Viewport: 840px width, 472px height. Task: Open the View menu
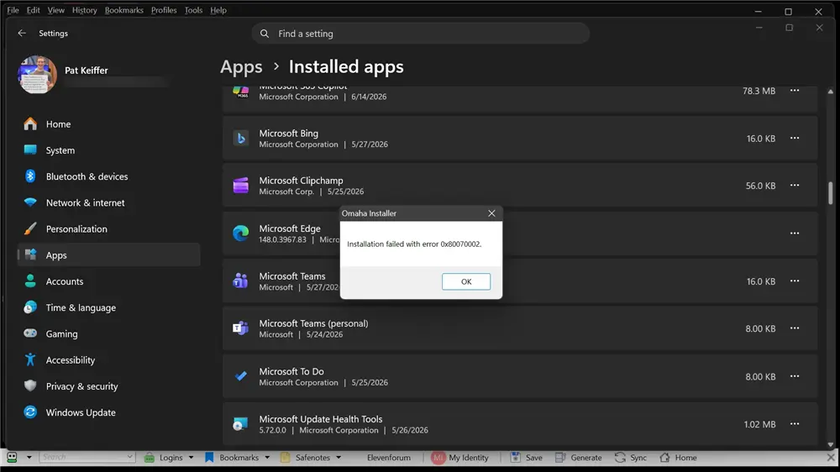(x=55, y=10)
